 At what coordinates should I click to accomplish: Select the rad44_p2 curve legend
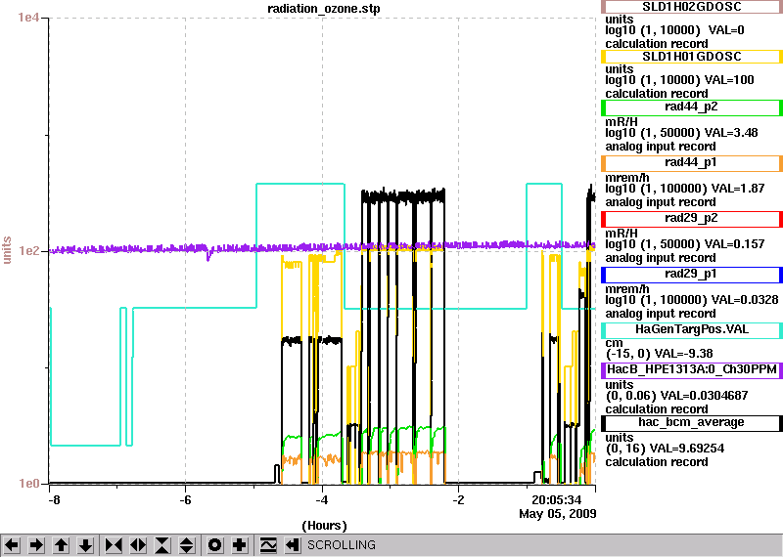click(692, 107)
